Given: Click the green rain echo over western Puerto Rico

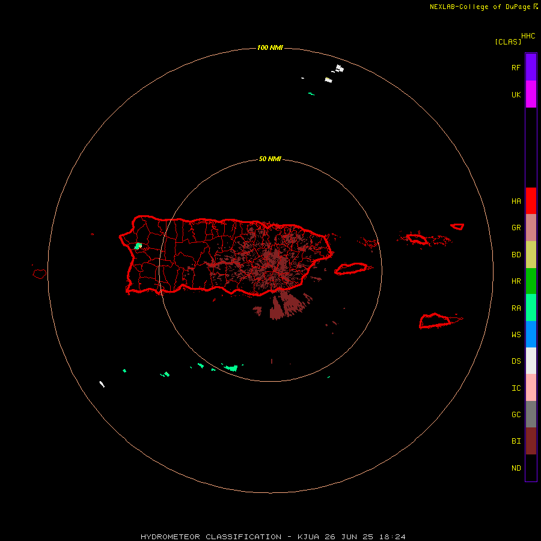Looking at the screenshot, I should [x=138, y=246].
